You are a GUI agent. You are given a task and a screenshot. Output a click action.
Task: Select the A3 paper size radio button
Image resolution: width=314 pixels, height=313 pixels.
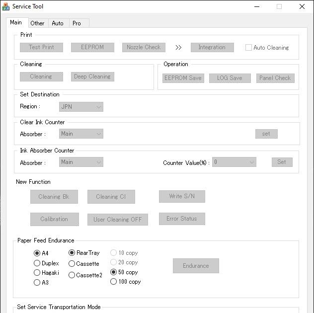tap(37, 283)
